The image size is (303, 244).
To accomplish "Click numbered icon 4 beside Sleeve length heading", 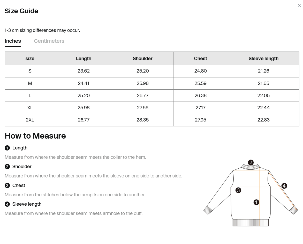I will [7, 204].
